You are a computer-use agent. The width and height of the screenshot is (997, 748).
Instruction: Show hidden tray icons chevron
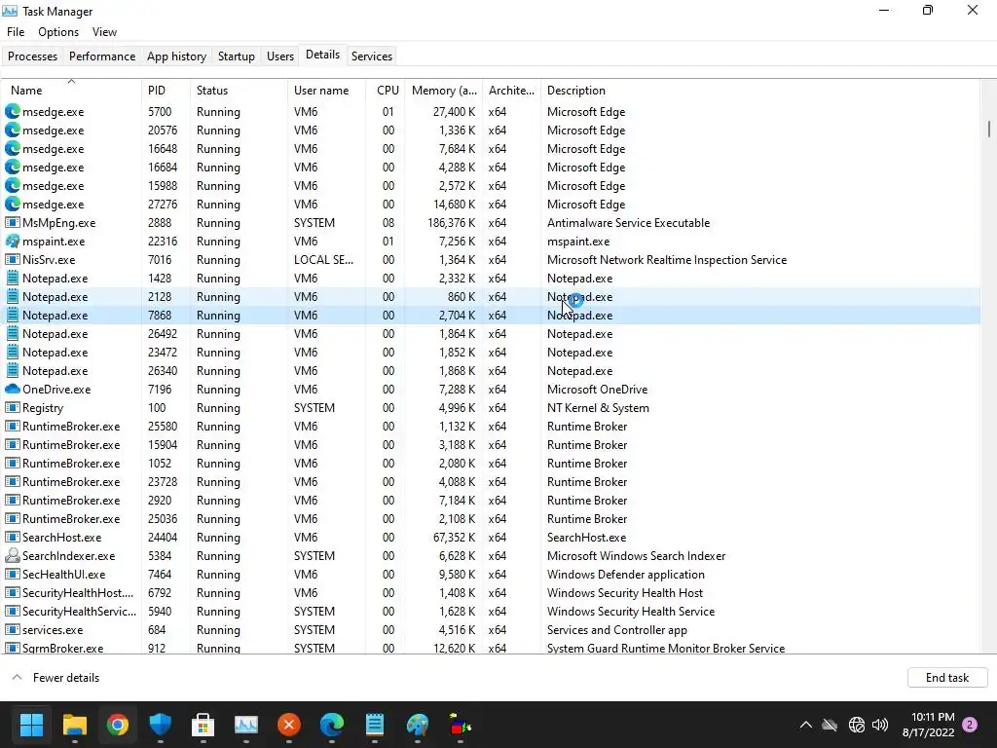(x=805, y=725)
